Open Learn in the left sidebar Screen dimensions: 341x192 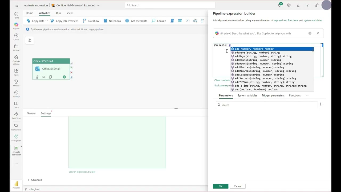click(16, 105)
